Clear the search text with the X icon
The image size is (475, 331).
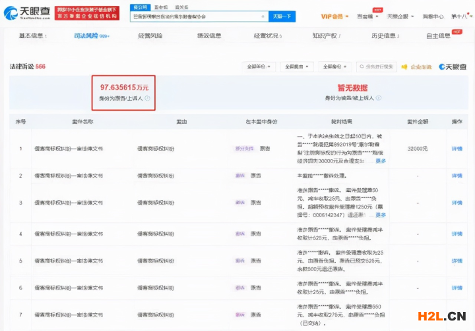262,16
